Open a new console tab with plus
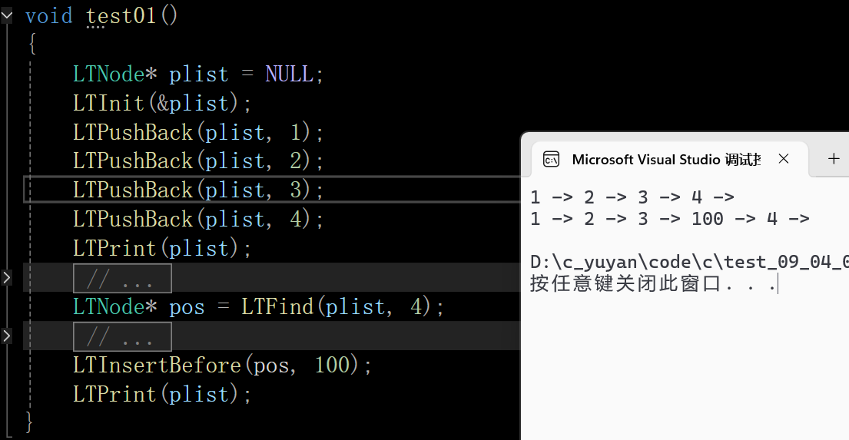 (834, 159)
